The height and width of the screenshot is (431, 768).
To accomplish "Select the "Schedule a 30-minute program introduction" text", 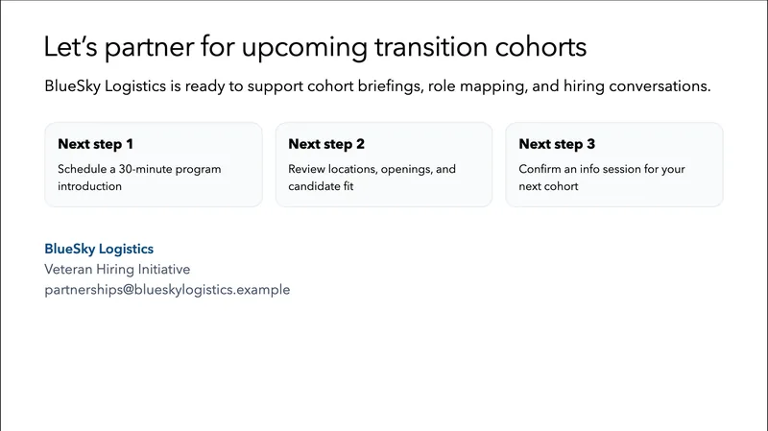I will tap(139, 178).
